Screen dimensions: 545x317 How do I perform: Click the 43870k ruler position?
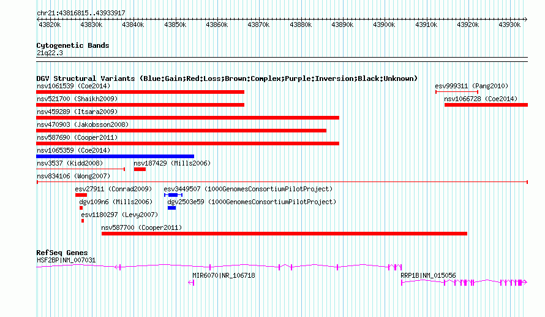pos(258,25)
